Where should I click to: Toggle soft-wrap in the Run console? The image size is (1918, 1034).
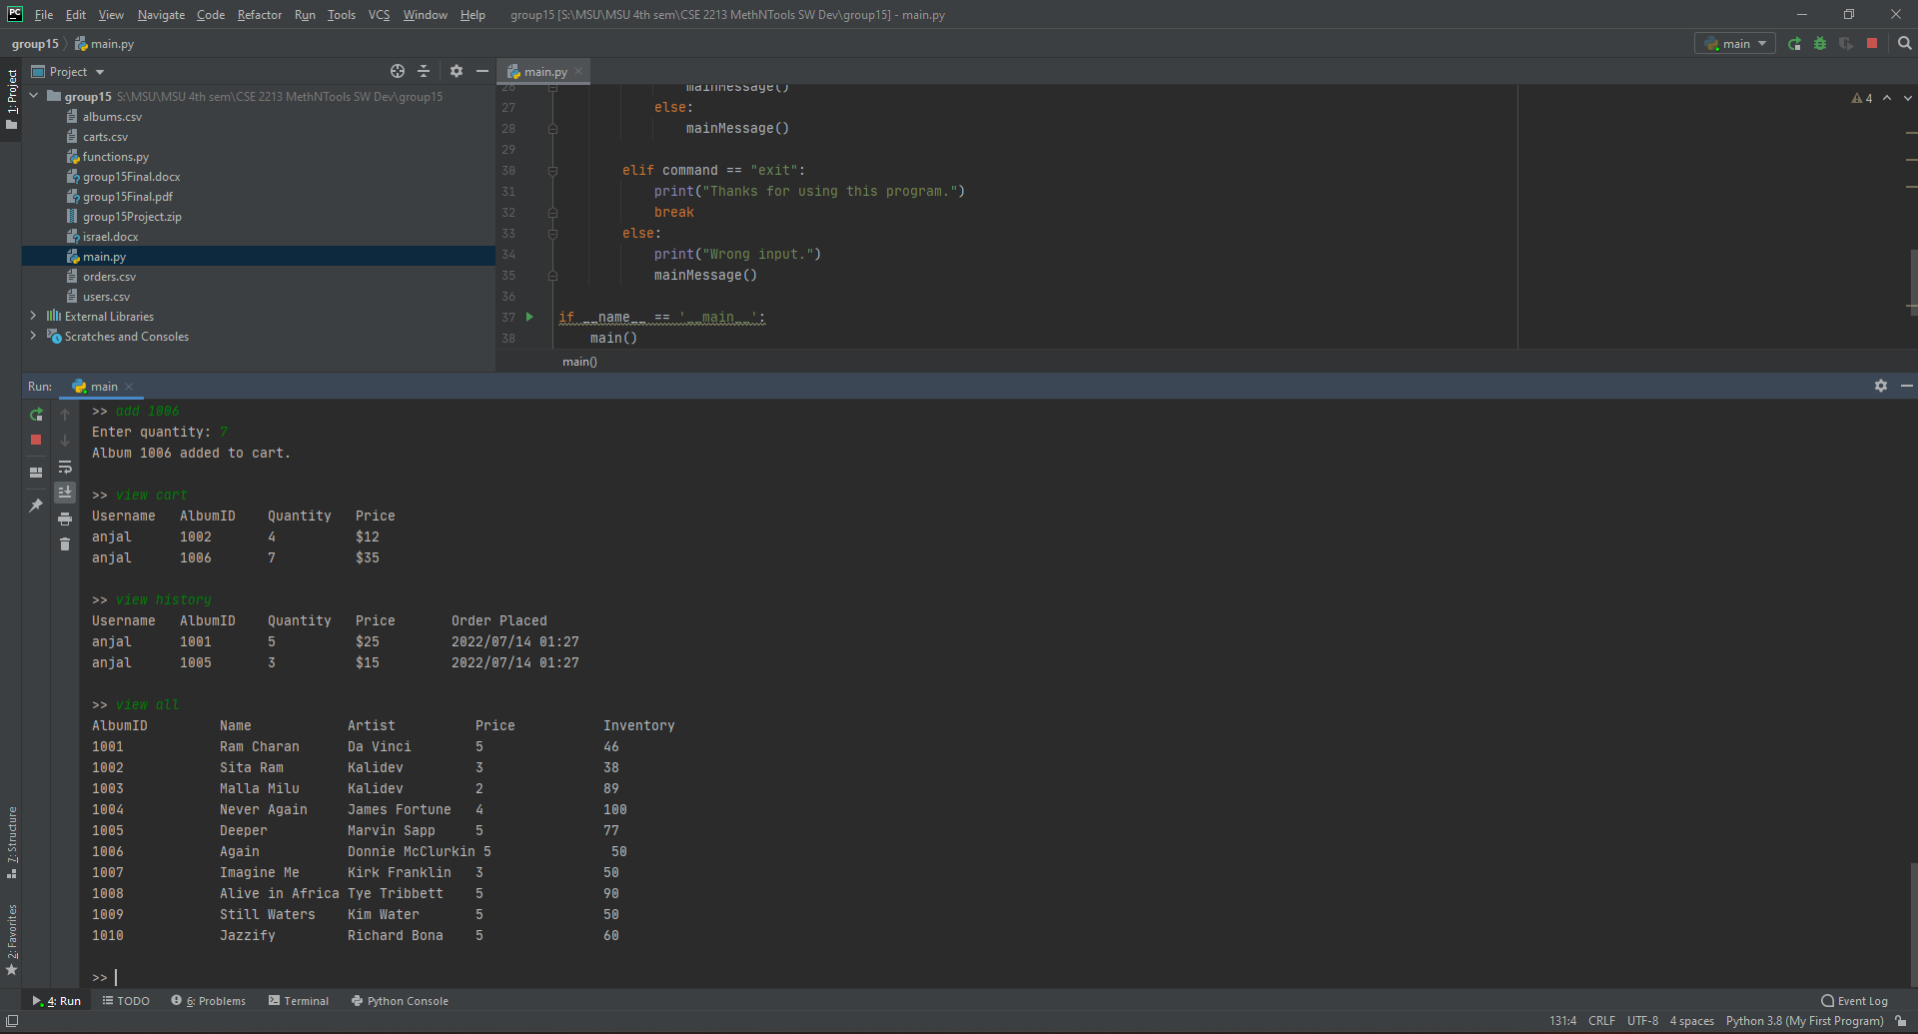[x=65, y=468]
